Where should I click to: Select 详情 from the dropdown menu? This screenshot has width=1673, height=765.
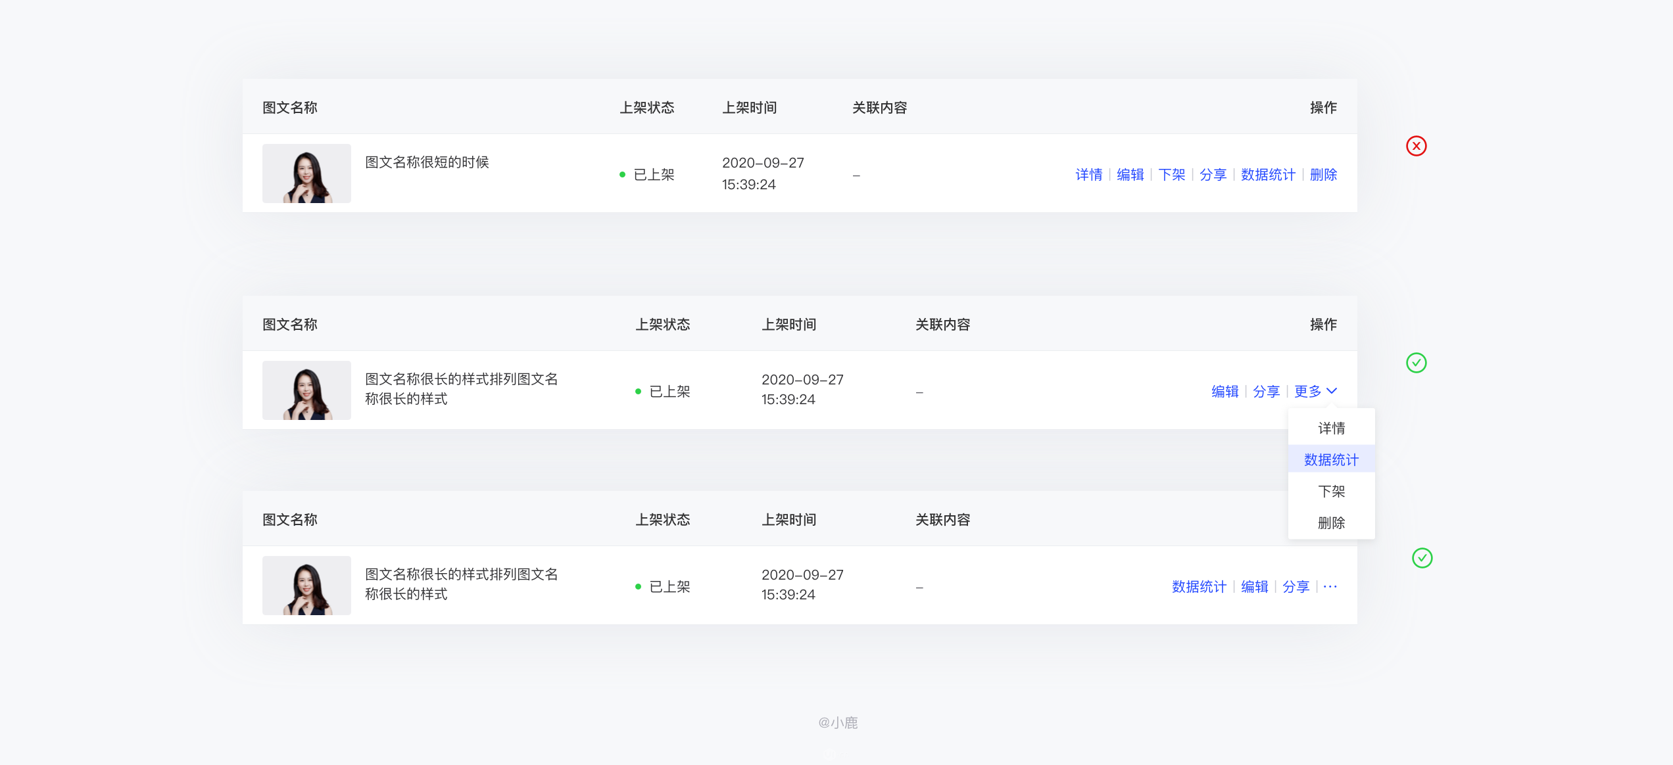point(1331,429)
